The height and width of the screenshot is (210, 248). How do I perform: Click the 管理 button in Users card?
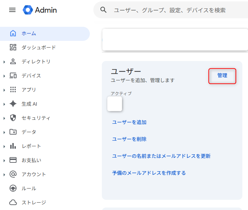tap(222, 76)
